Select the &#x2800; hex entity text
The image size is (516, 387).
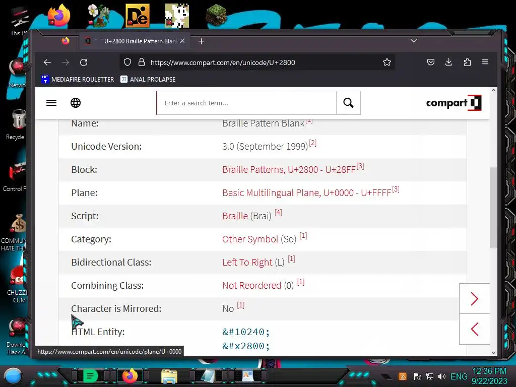point(246,346)
